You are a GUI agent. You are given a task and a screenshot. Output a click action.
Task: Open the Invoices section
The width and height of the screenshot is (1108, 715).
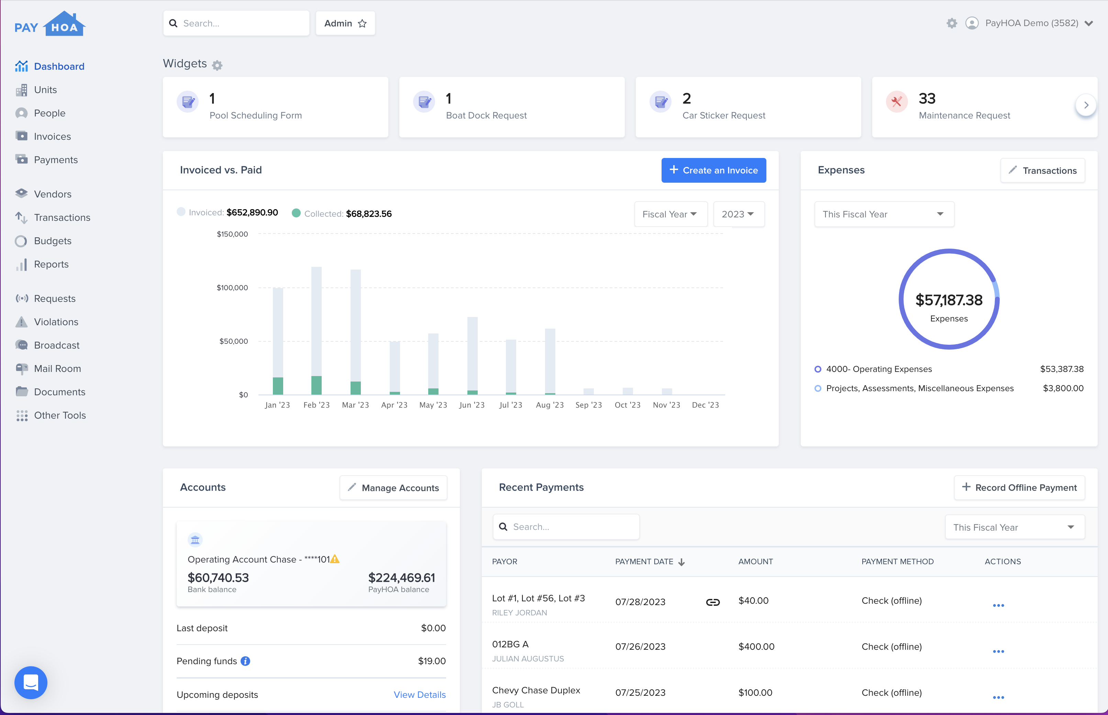tap(52, 136)
